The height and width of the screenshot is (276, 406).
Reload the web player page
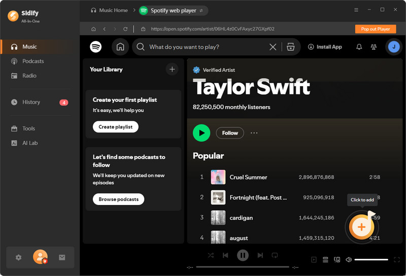(125, 29)
